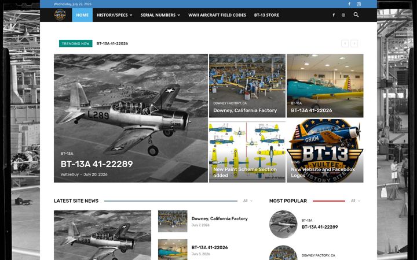The image size is (417, 260).
Task: Click July 3, 2026 date under BT-13A 41-22026
Action: pyautogui.click(x=201, y=254)
